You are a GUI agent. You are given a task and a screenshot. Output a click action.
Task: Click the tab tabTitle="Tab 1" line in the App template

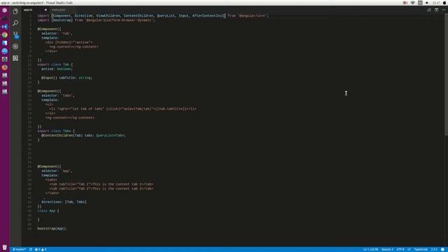pyautogui.click(x=101, y=184)
